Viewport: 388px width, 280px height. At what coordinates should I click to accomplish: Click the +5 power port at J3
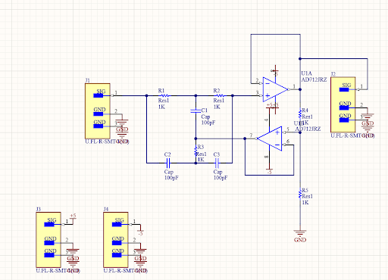(x=73, y=218)
